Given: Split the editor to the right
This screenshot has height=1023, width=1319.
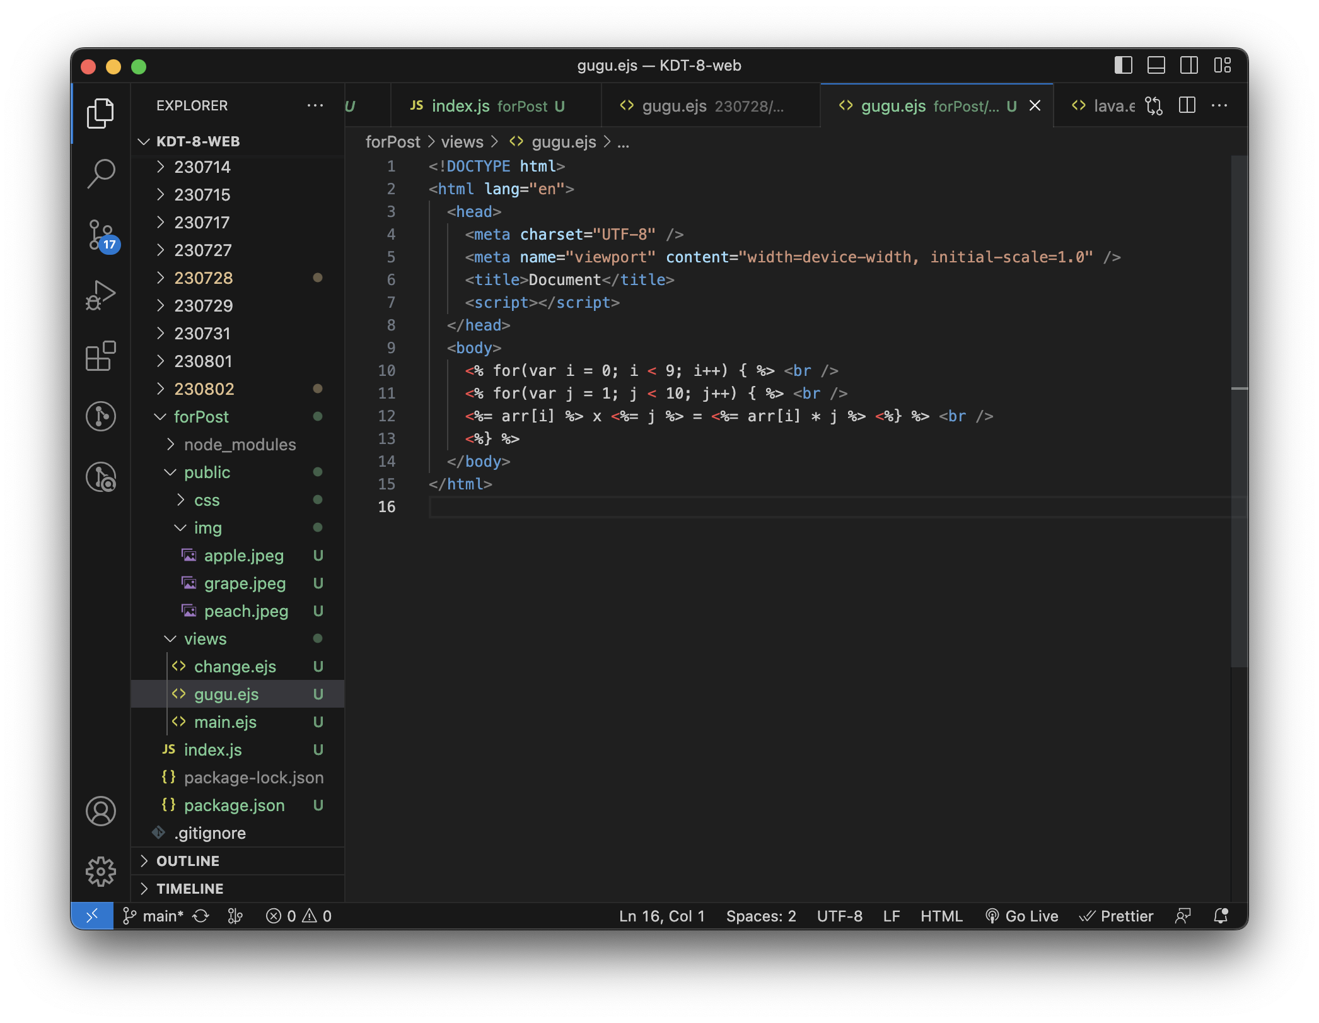Looking at the screenshot, I should [1187, 105].
